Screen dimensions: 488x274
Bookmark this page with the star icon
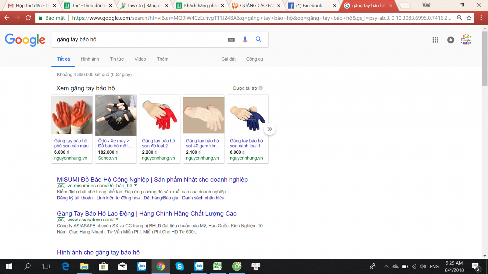tap(469, 18)
